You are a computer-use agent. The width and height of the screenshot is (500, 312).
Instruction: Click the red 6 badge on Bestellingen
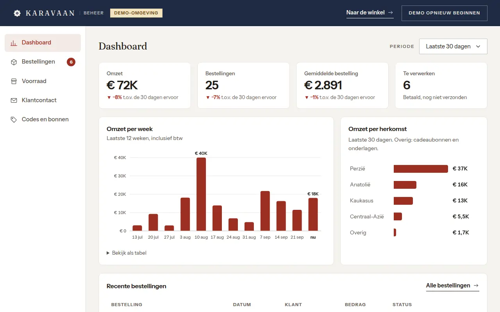pyautogui.click(x=71, y=62)
